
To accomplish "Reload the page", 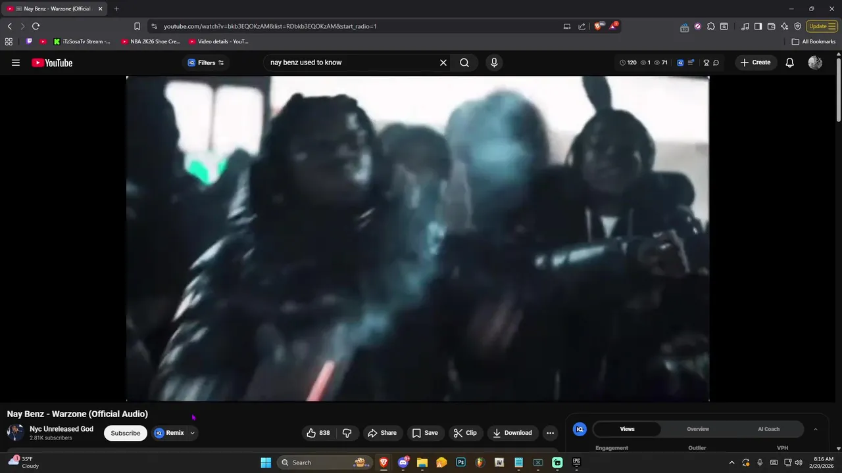I will pyautogui.click(x=36, y=26).
